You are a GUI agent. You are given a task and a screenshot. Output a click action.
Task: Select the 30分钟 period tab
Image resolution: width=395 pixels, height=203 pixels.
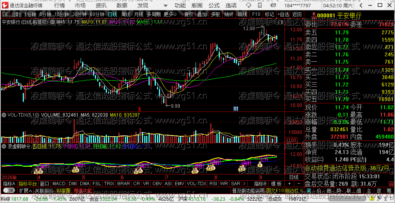coord(79,15)
